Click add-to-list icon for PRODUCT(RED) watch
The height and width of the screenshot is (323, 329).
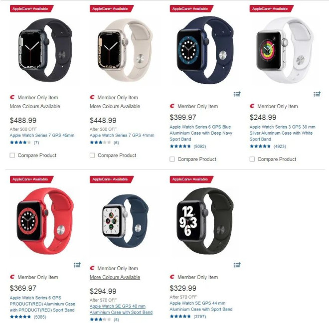tap(77, 265)
